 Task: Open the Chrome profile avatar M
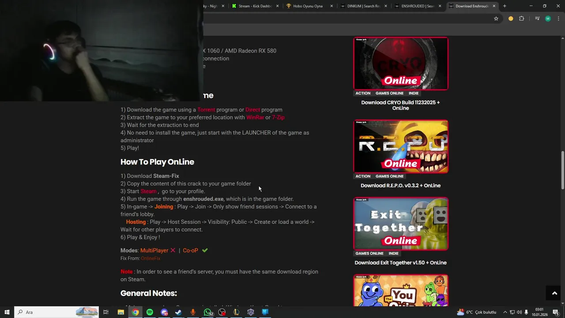tap(548, 19)
